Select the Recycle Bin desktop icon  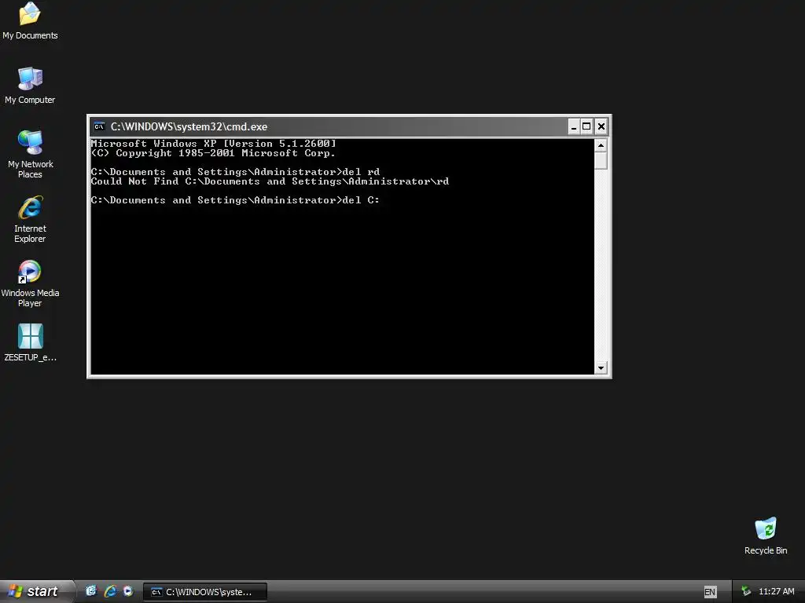click(x=766, y=535)
